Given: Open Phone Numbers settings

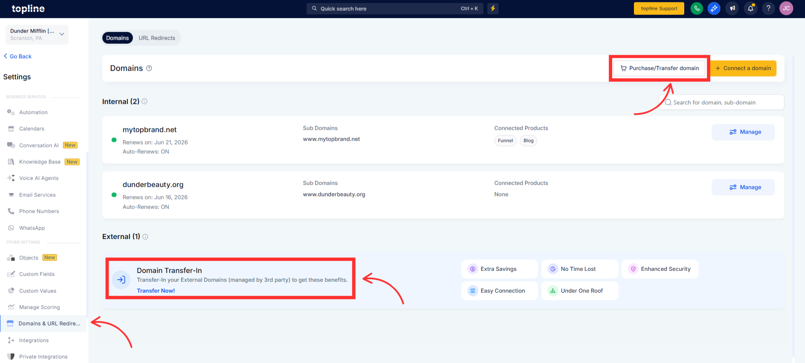Looking at the screenshot, I should click(x=39, y=211).
